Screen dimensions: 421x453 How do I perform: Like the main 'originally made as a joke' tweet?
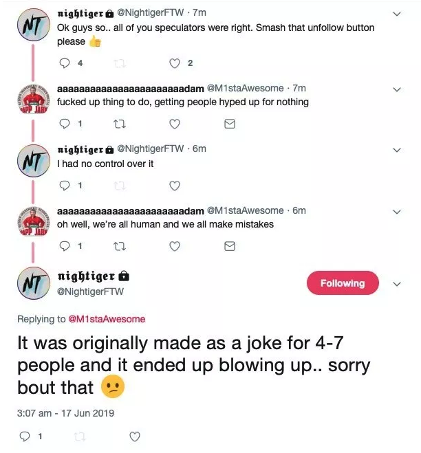(x=134, y=437)
